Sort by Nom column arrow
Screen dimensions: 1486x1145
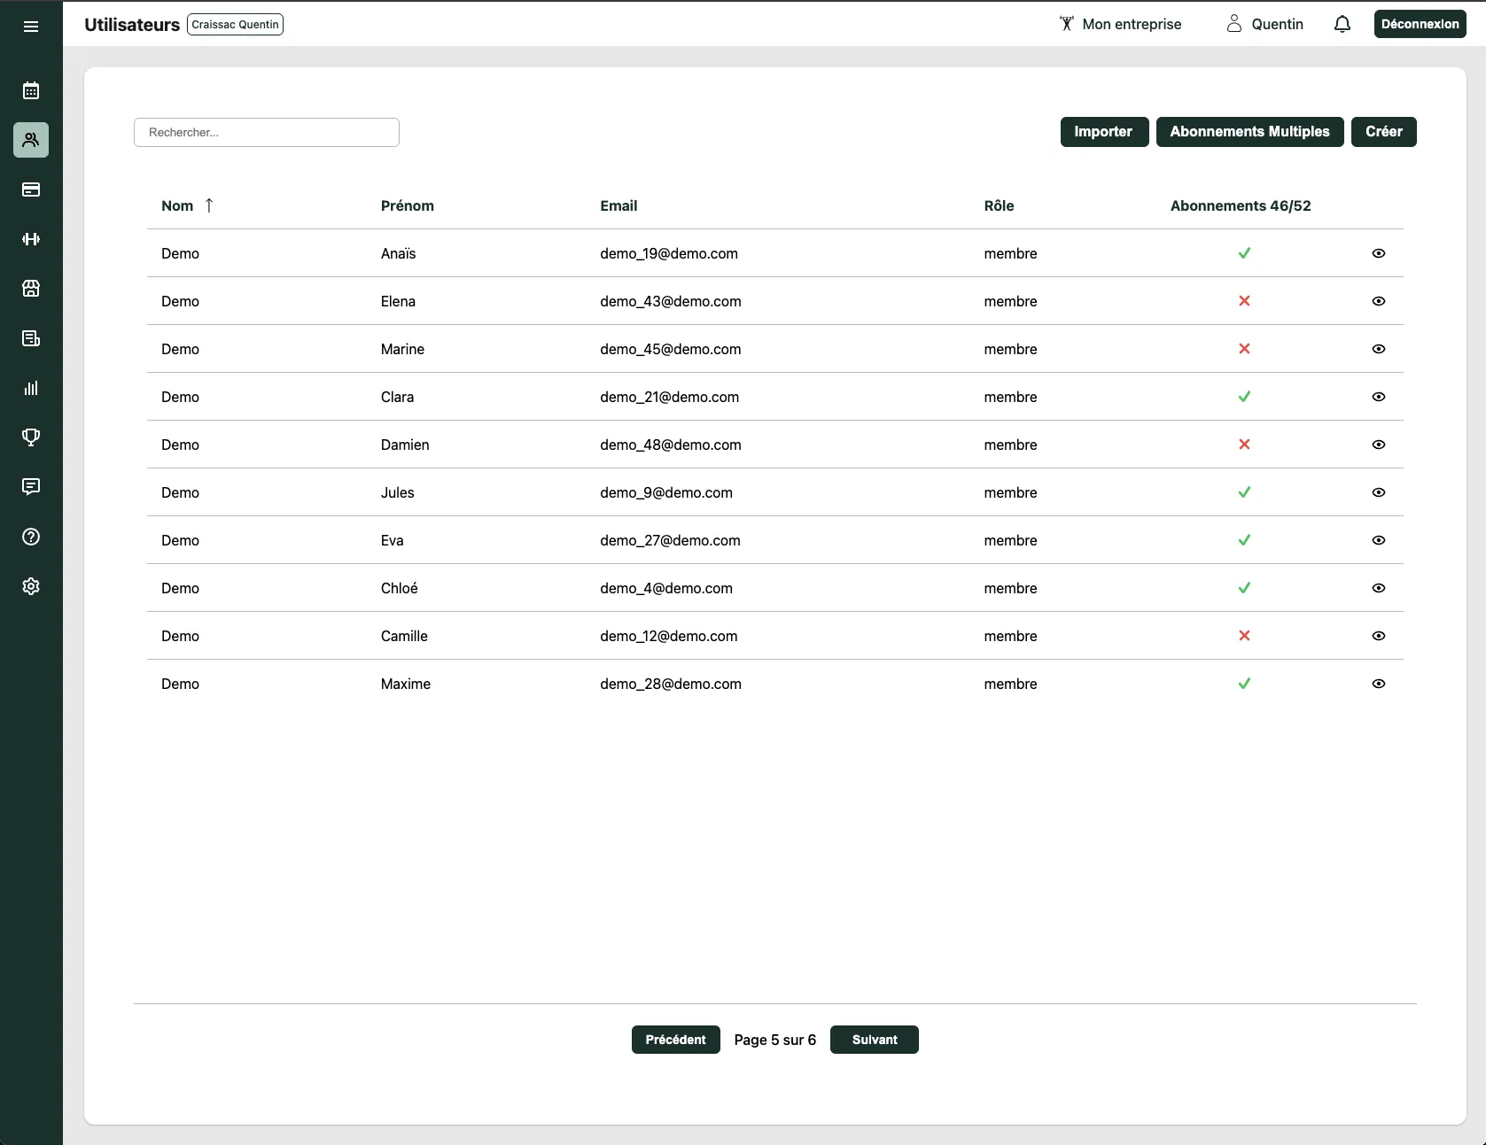tap(209, 205)
